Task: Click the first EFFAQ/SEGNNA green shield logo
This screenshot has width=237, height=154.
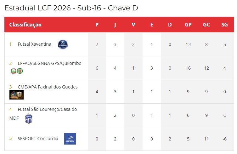Action: (14, 71)
